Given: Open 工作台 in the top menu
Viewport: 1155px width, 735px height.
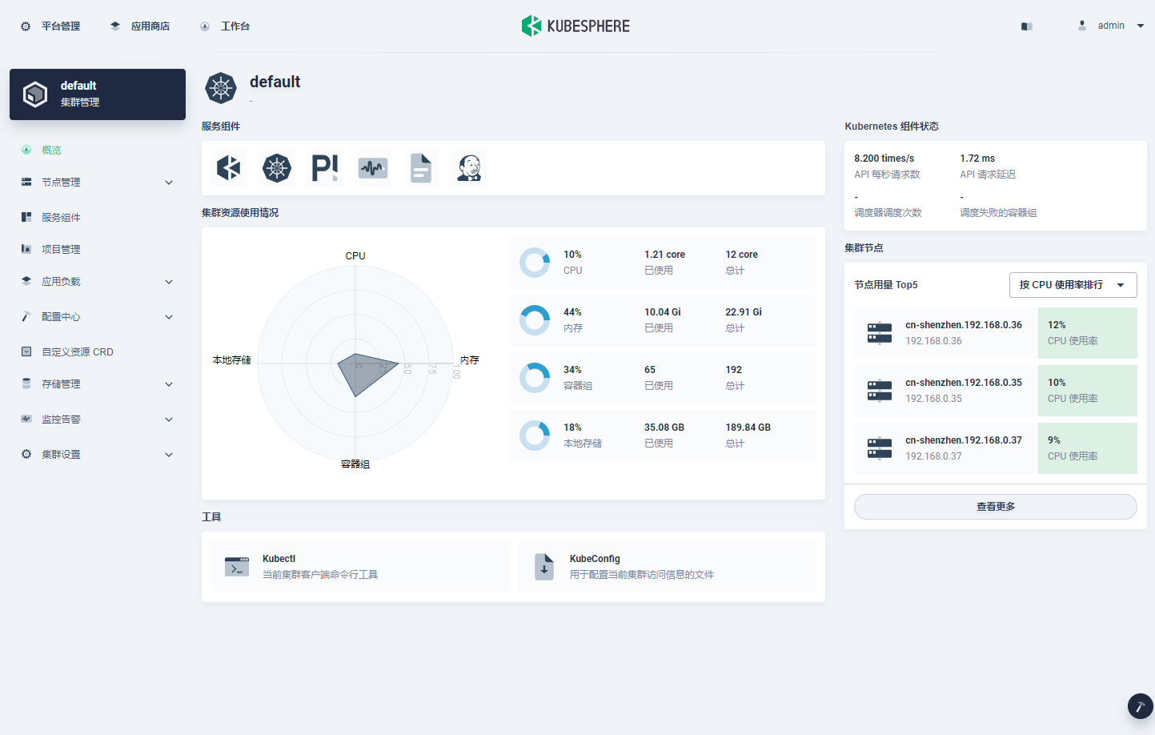Looking at the screenshot, I should [225, 26].
